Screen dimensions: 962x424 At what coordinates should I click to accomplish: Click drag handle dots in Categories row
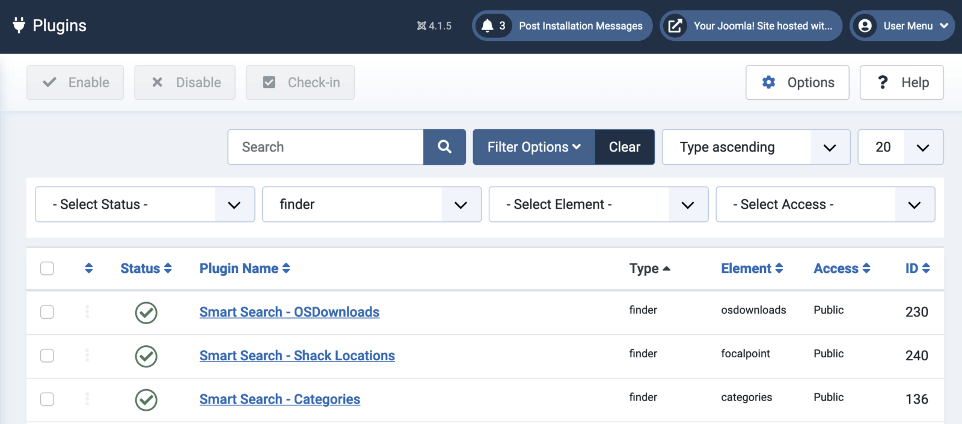pos(87,399)
